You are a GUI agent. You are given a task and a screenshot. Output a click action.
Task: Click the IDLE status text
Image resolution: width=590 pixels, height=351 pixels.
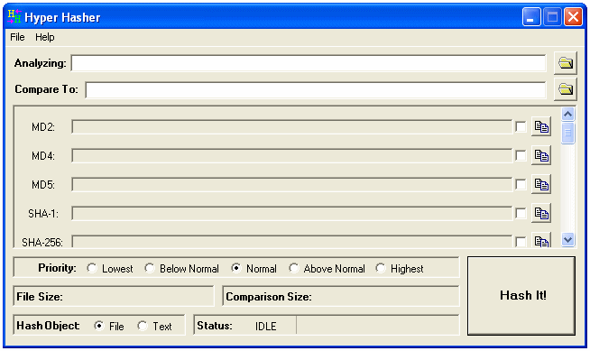pos(265,326)
